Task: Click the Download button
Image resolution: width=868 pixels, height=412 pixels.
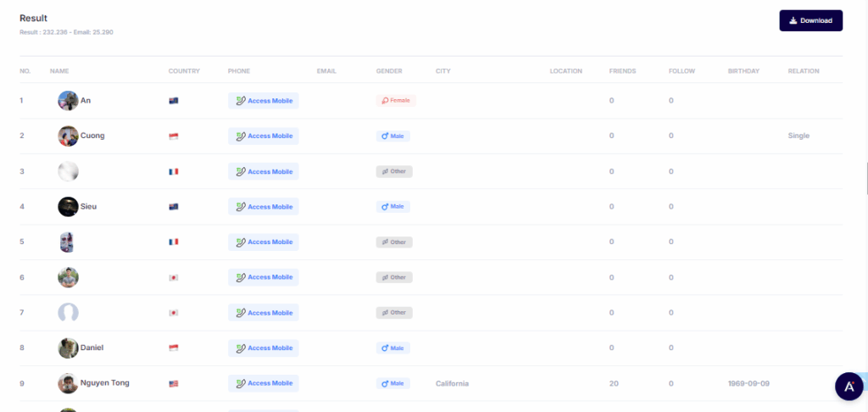Action: (x=810, y=20)
